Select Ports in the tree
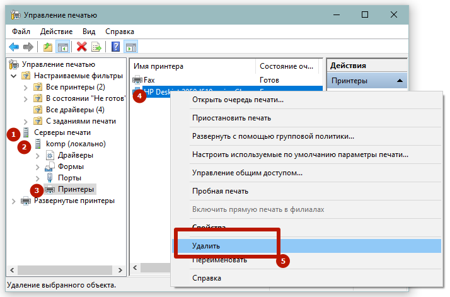The height and width of the screenshot is (297, 450). (69, 178)
